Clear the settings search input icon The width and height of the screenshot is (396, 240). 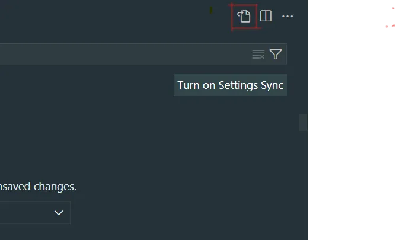(258, 55)
